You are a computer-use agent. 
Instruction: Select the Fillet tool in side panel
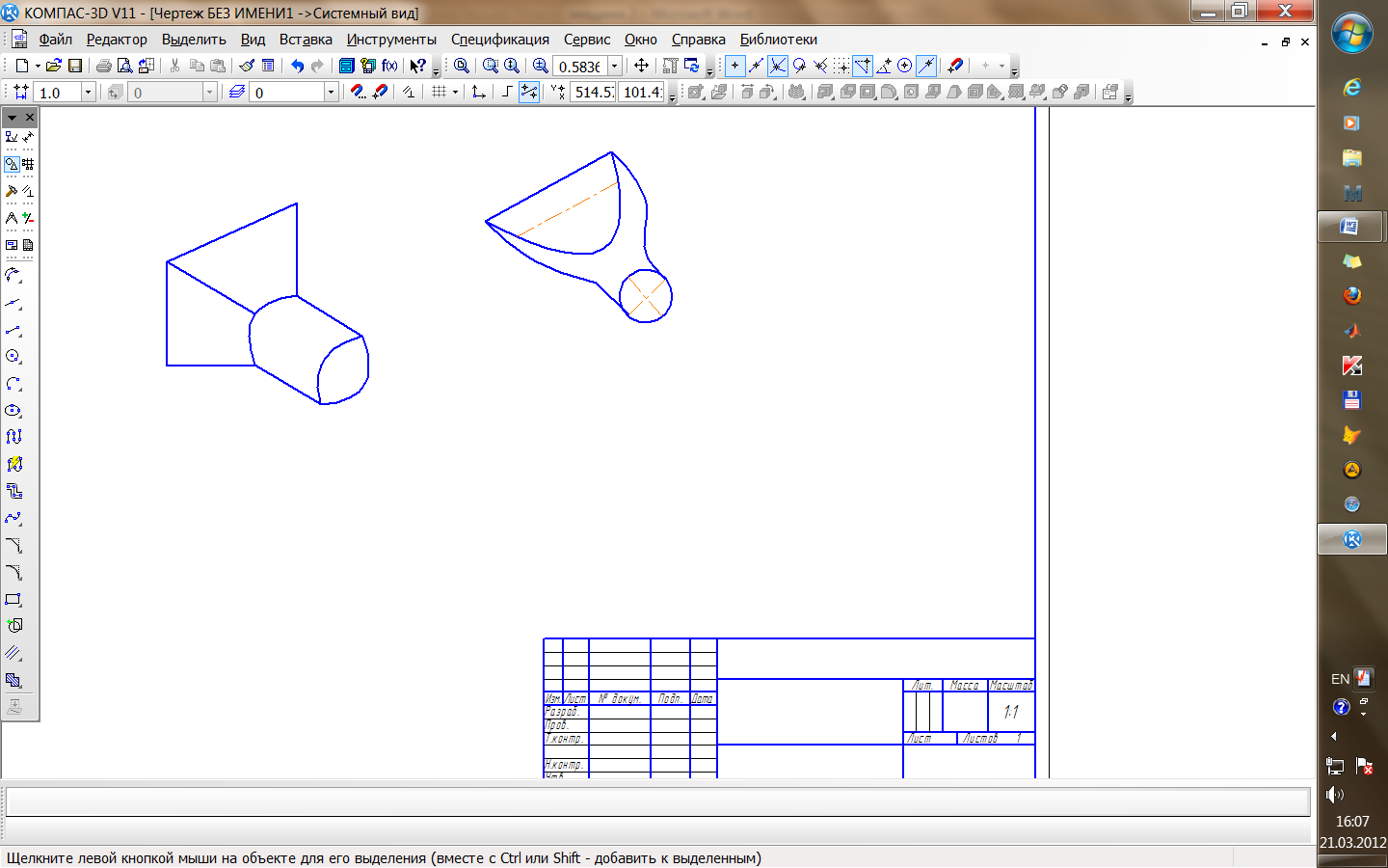pyautogui.click(x=13, y=572)
